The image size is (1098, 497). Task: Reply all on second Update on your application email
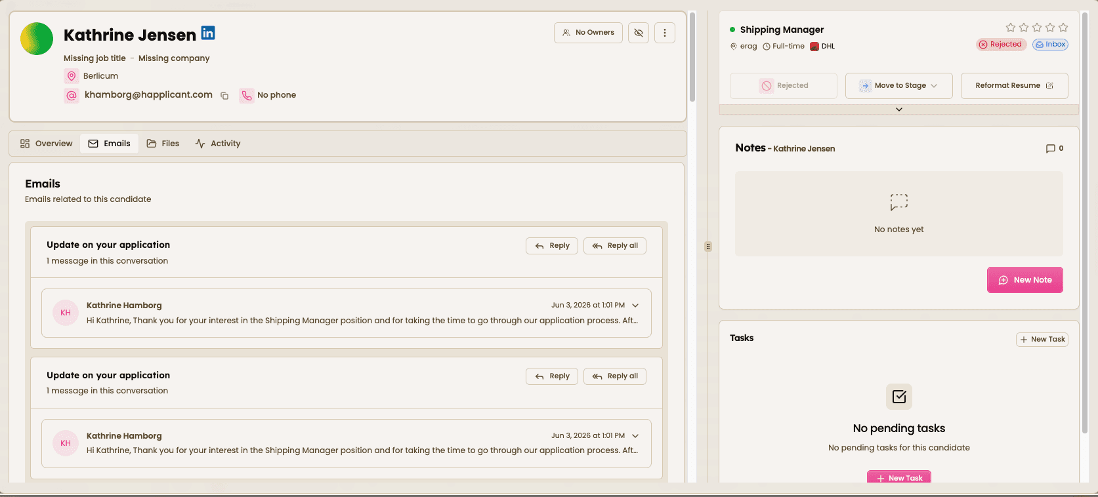pyautogui.click(x=615, y=376)
